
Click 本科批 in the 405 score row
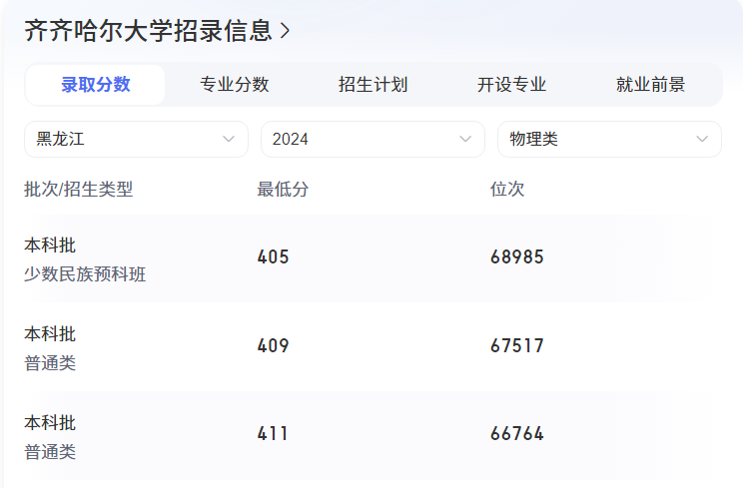click(50, 245)
